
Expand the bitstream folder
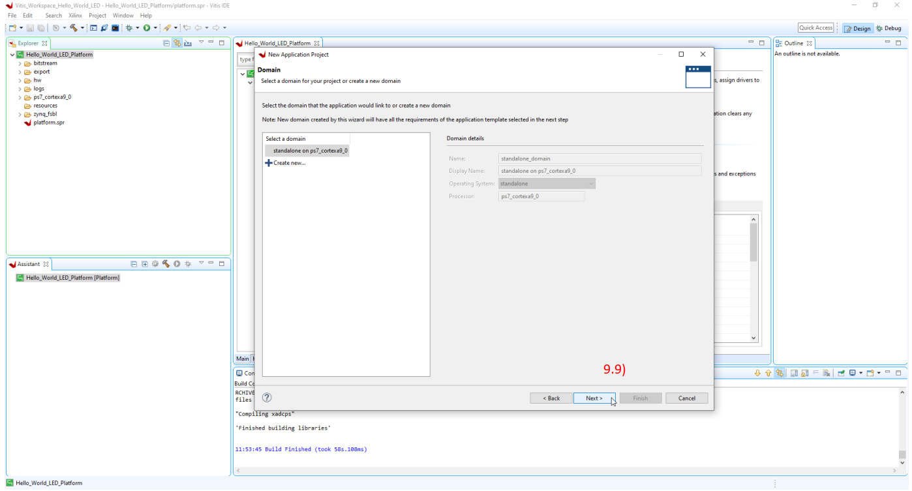pyautogui.click(x=20, y=63)
